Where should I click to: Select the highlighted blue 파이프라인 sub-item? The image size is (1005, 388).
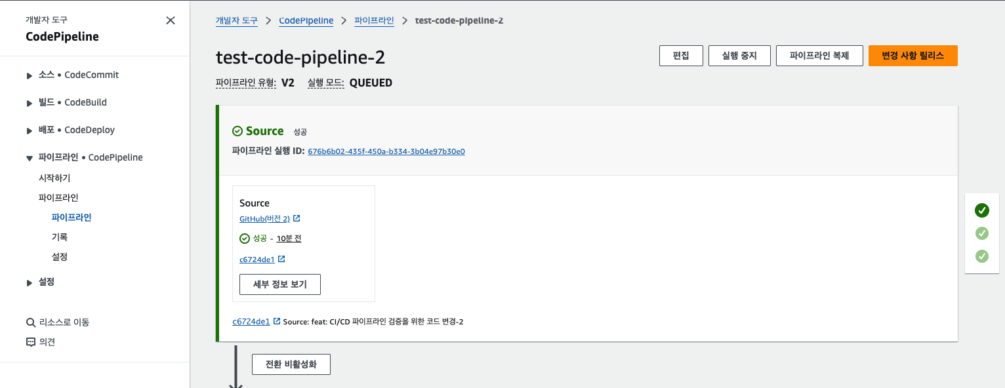[72, 217]
